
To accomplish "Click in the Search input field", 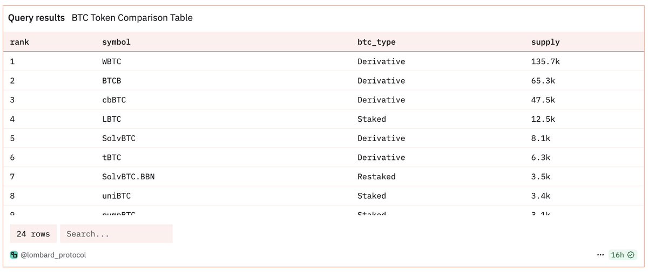I will coord(116,234).
